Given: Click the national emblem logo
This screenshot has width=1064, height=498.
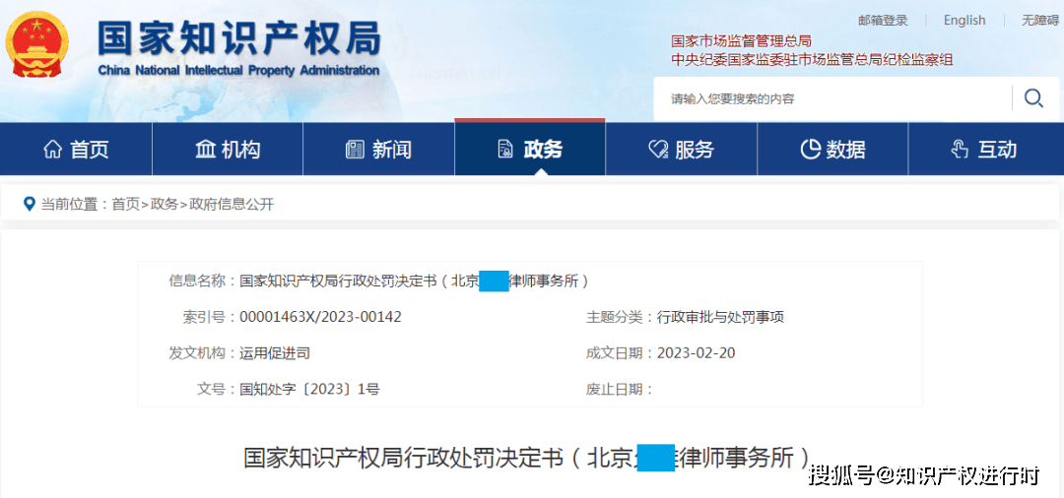Looking at the screenshot, I should pyautogui.click(x=37, y=45).
